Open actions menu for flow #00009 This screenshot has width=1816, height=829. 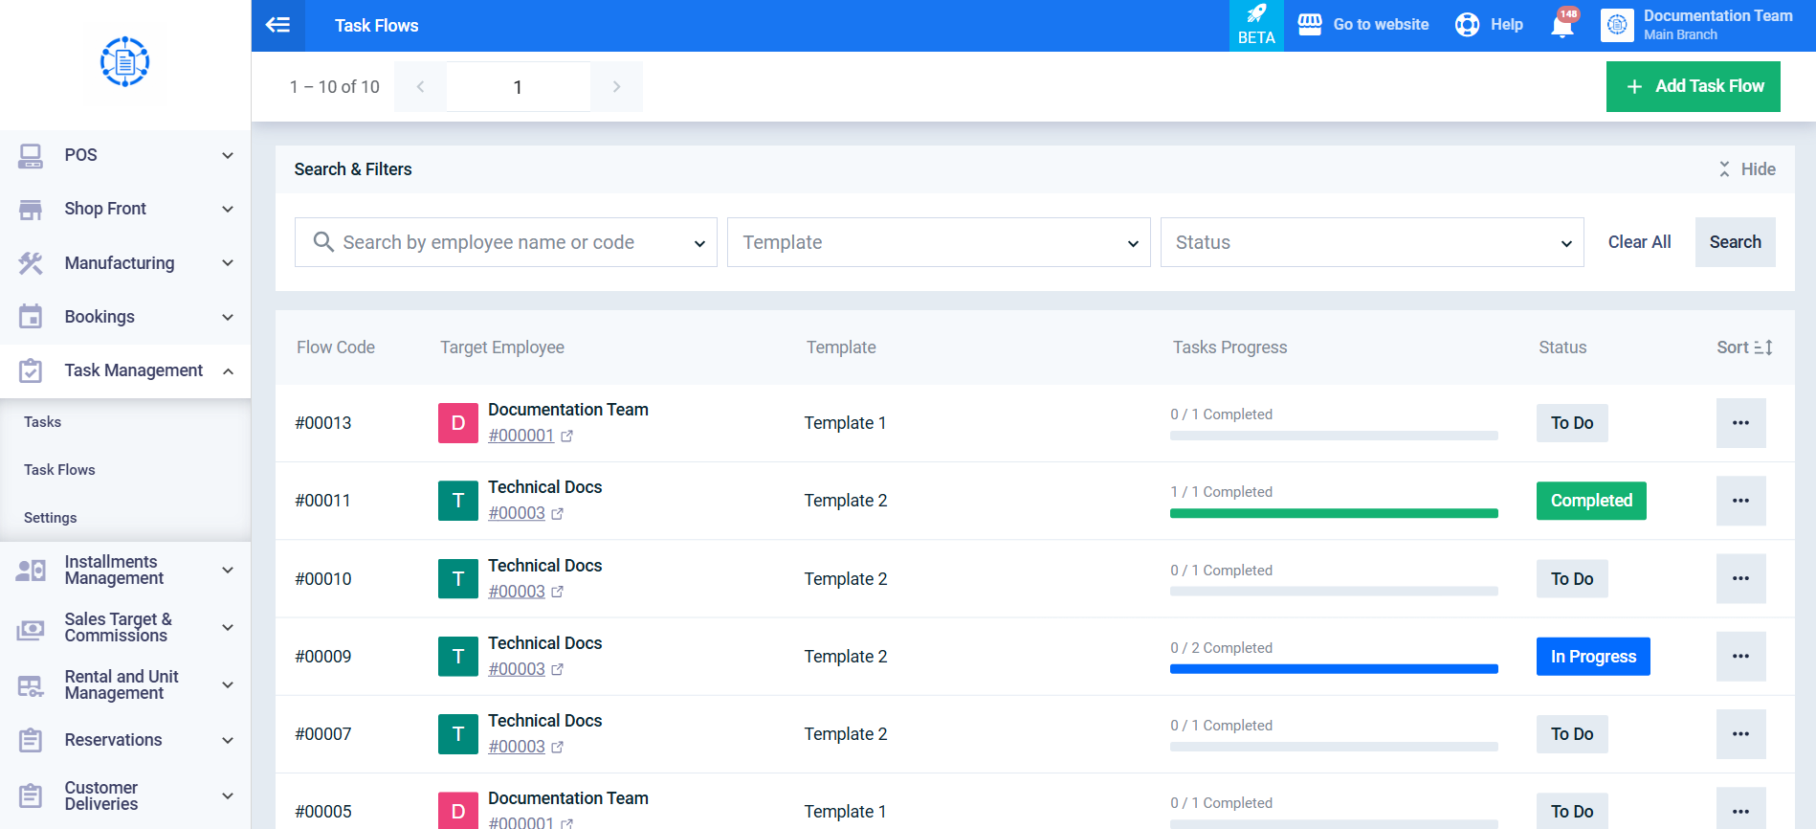[1741, 656]
